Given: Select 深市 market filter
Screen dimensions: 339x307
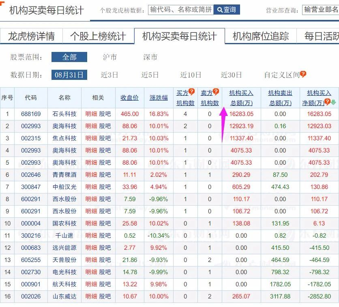Looking at the screenshot, I should pyautogui.click(x=150, y=57).
